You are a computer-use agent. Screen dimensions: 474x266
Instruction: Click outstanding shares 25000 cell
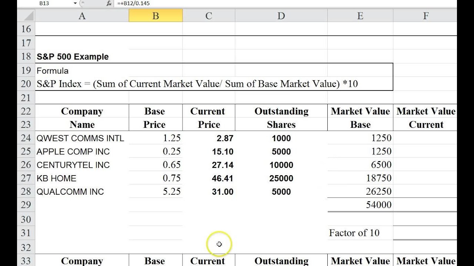coord(281,178)
